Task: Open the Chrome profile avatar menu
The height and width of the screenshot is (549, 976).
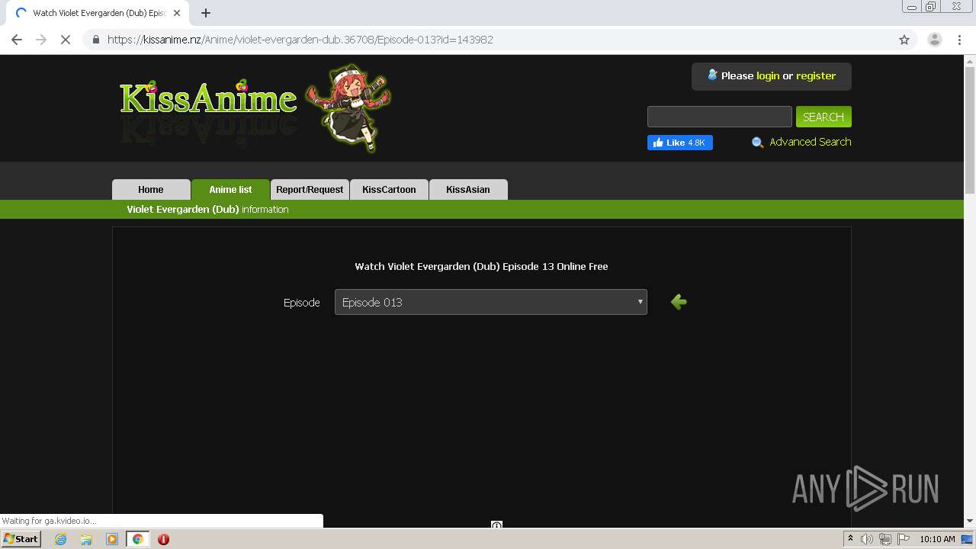Action: point(935,40)
